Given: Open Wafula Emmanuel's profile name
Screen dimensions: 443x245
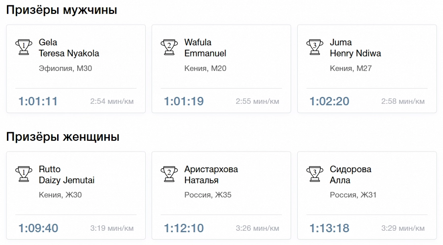Looking at the screenshot, I should (x=205, y=48).
